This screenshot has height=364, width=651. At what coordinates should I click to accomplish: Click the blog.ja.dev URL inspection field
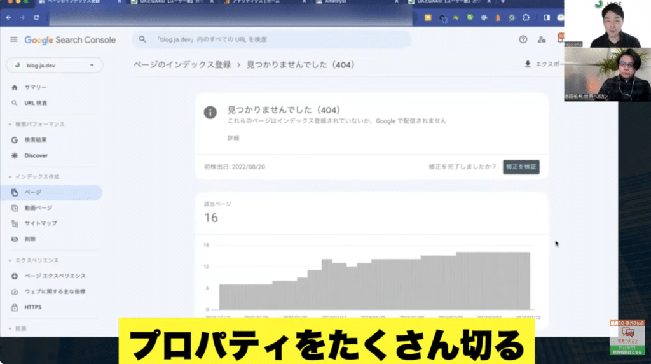271,39
